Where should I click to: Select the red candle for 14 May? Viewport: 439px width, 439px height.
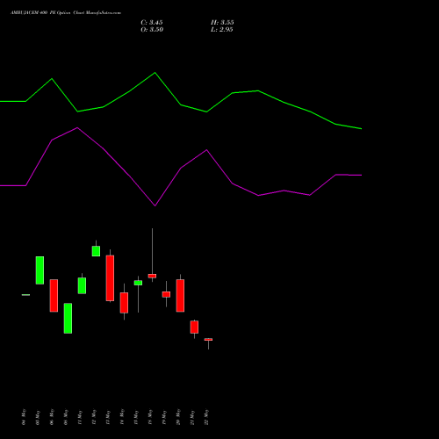124,303
